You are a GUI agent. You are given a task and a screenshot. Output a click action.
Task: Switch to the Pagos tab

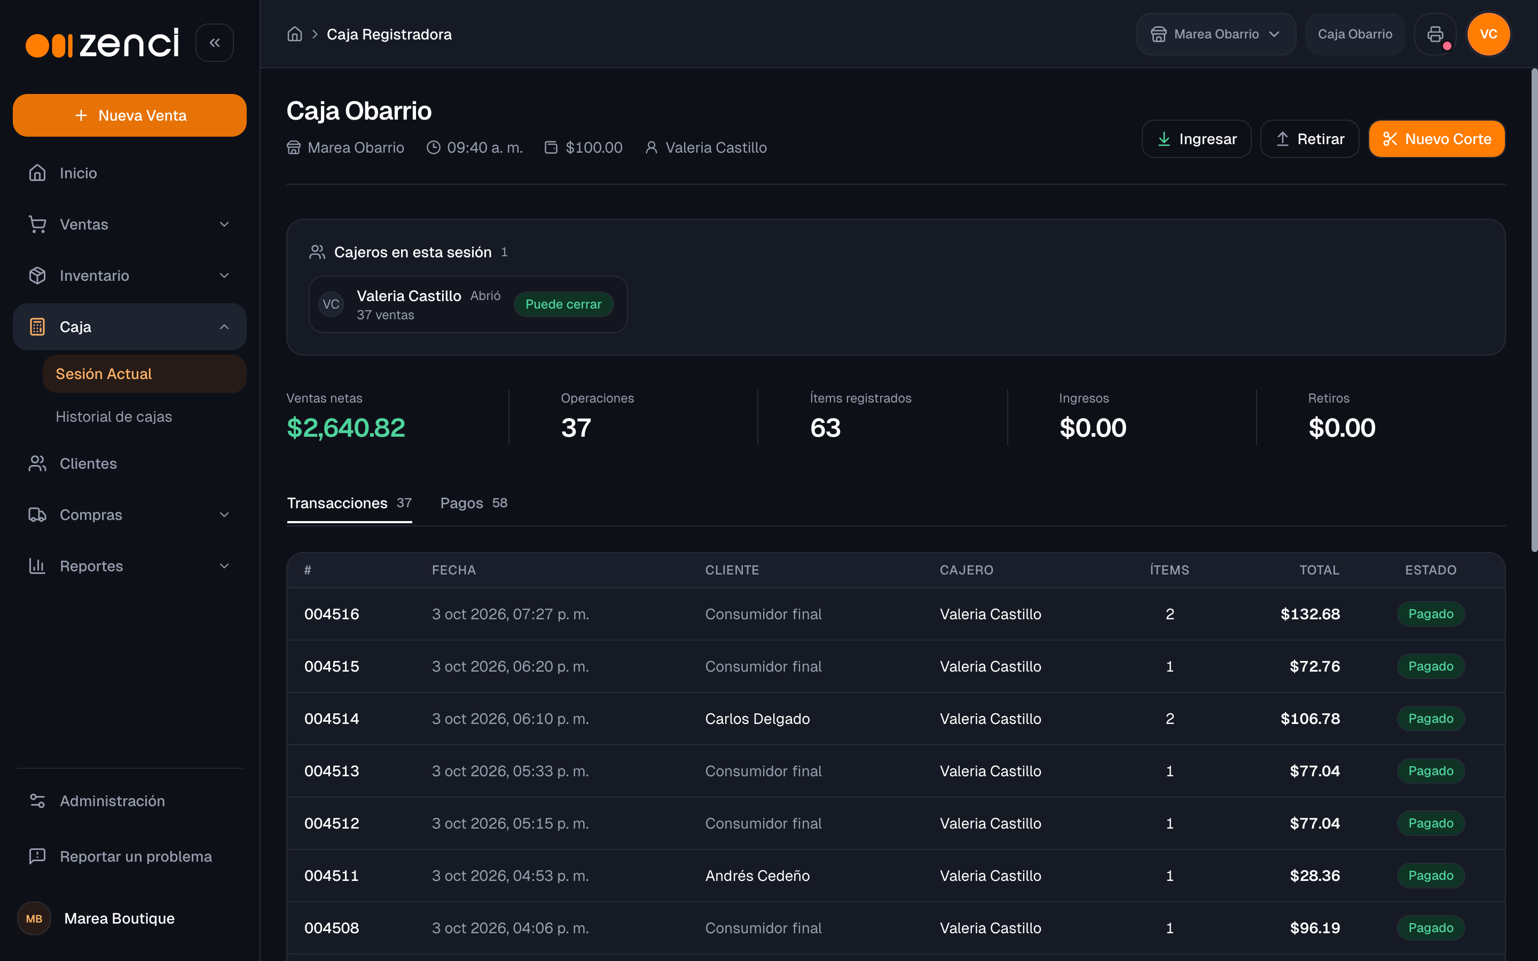474,503
